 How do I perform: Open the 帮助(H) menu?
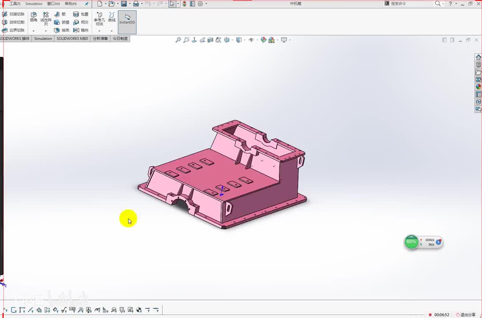(71, 4)
